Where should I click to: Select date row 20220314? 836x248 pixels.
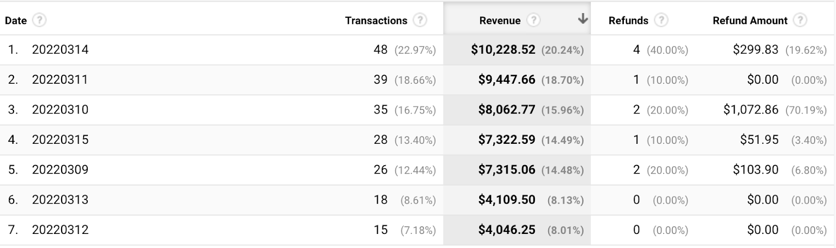(x=60, y=49)
